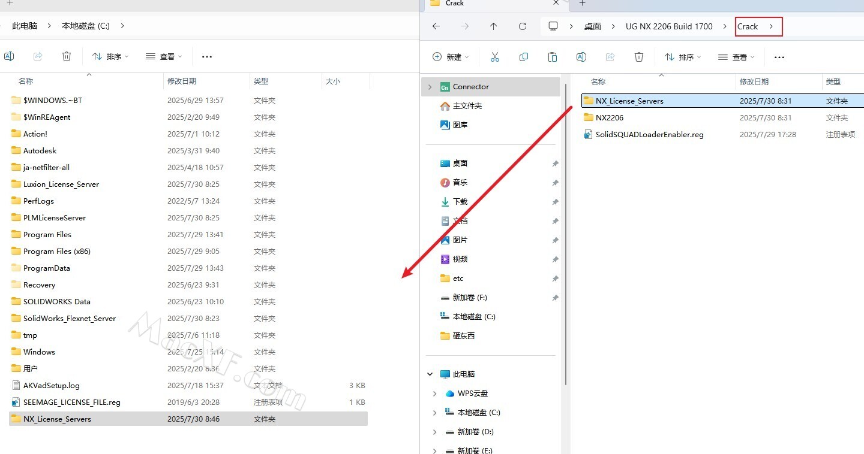Screen dimensions: 864x454
Task: Select the SolidSQUADLoaderEnabler.reg file
Action: pyautogui.click(x=722, y=135)
